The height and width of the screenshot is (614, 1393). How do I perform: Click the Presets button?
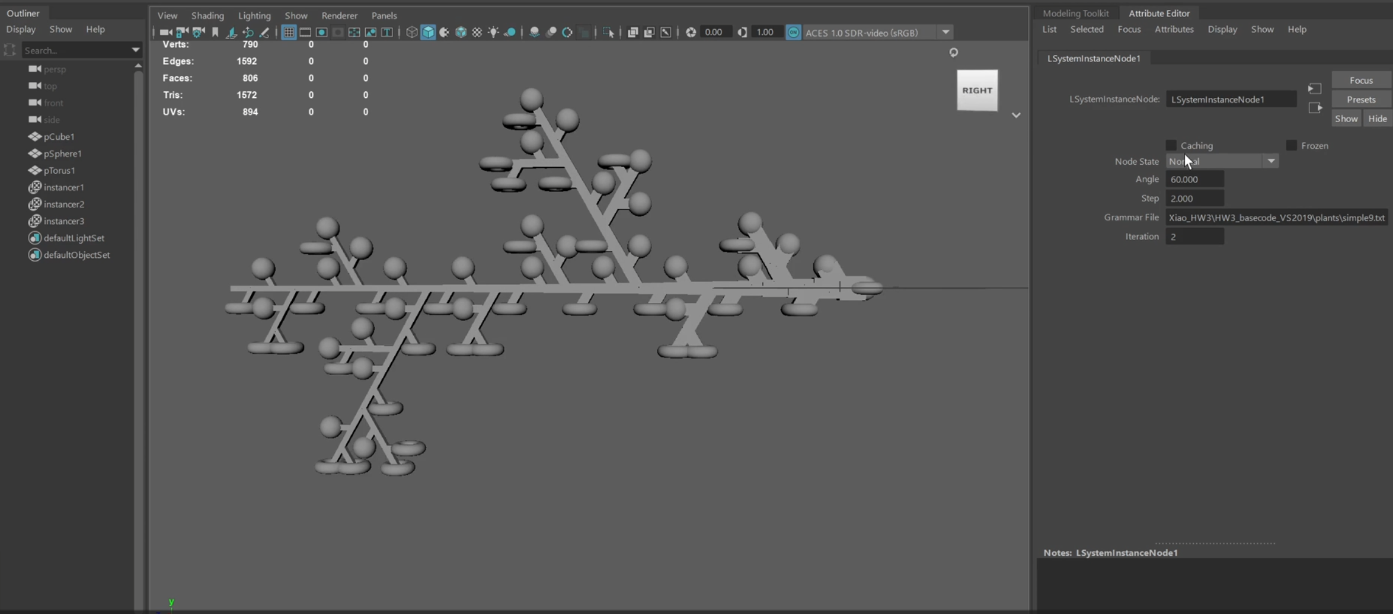pyautogui.click(x=1360, y=100)
